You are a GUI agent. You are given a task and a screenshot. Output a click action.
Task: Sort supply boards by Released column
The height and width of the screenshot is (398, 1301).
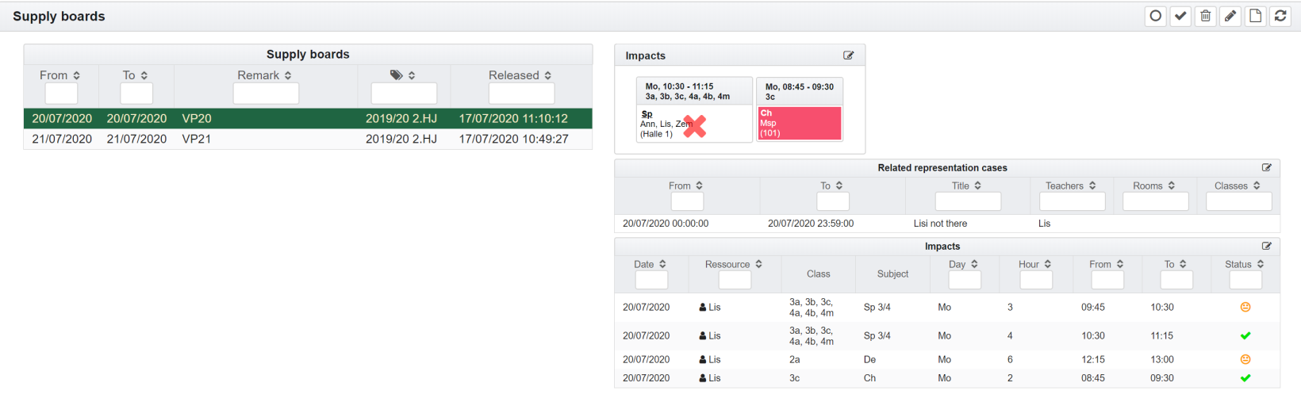(x=520, y=75)
